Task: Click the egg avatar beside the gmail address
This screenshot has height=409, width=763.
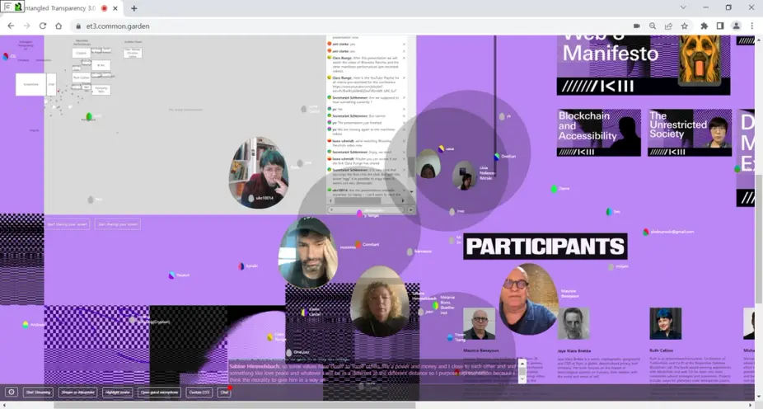Action: click(646, 233)
